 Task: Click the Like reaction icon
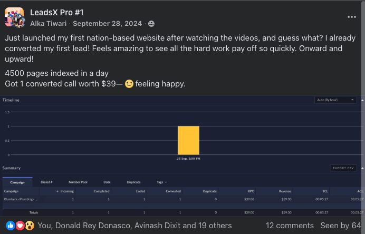(x=10, y=225)
